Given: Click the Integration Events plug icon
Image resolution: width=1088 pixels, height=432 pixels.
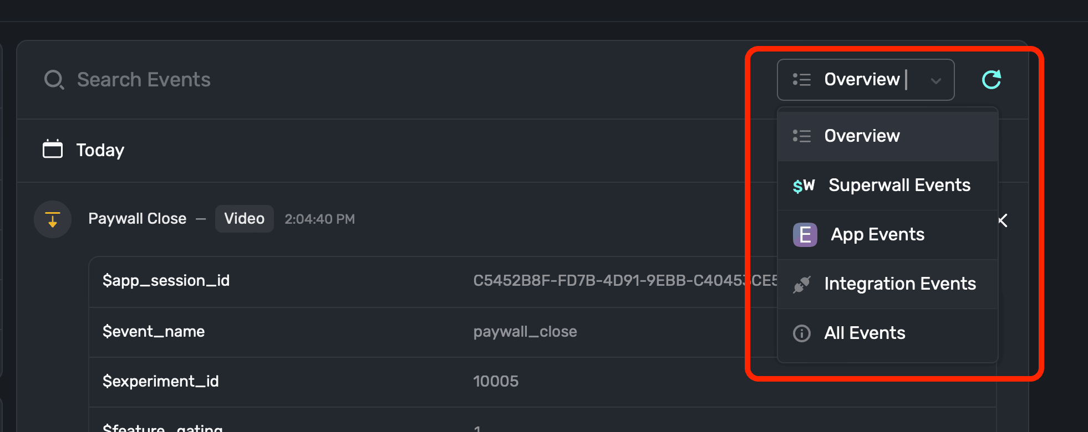Looking at the screenshot, I should 802,284.
